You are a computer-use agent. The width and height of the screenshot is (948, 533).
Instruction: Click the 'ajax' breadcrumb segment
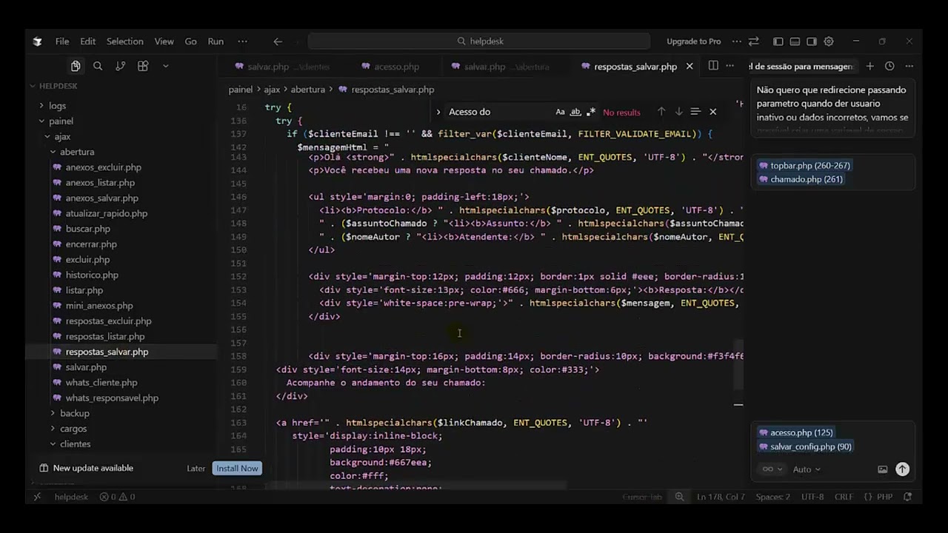click(x=272, y=90)
